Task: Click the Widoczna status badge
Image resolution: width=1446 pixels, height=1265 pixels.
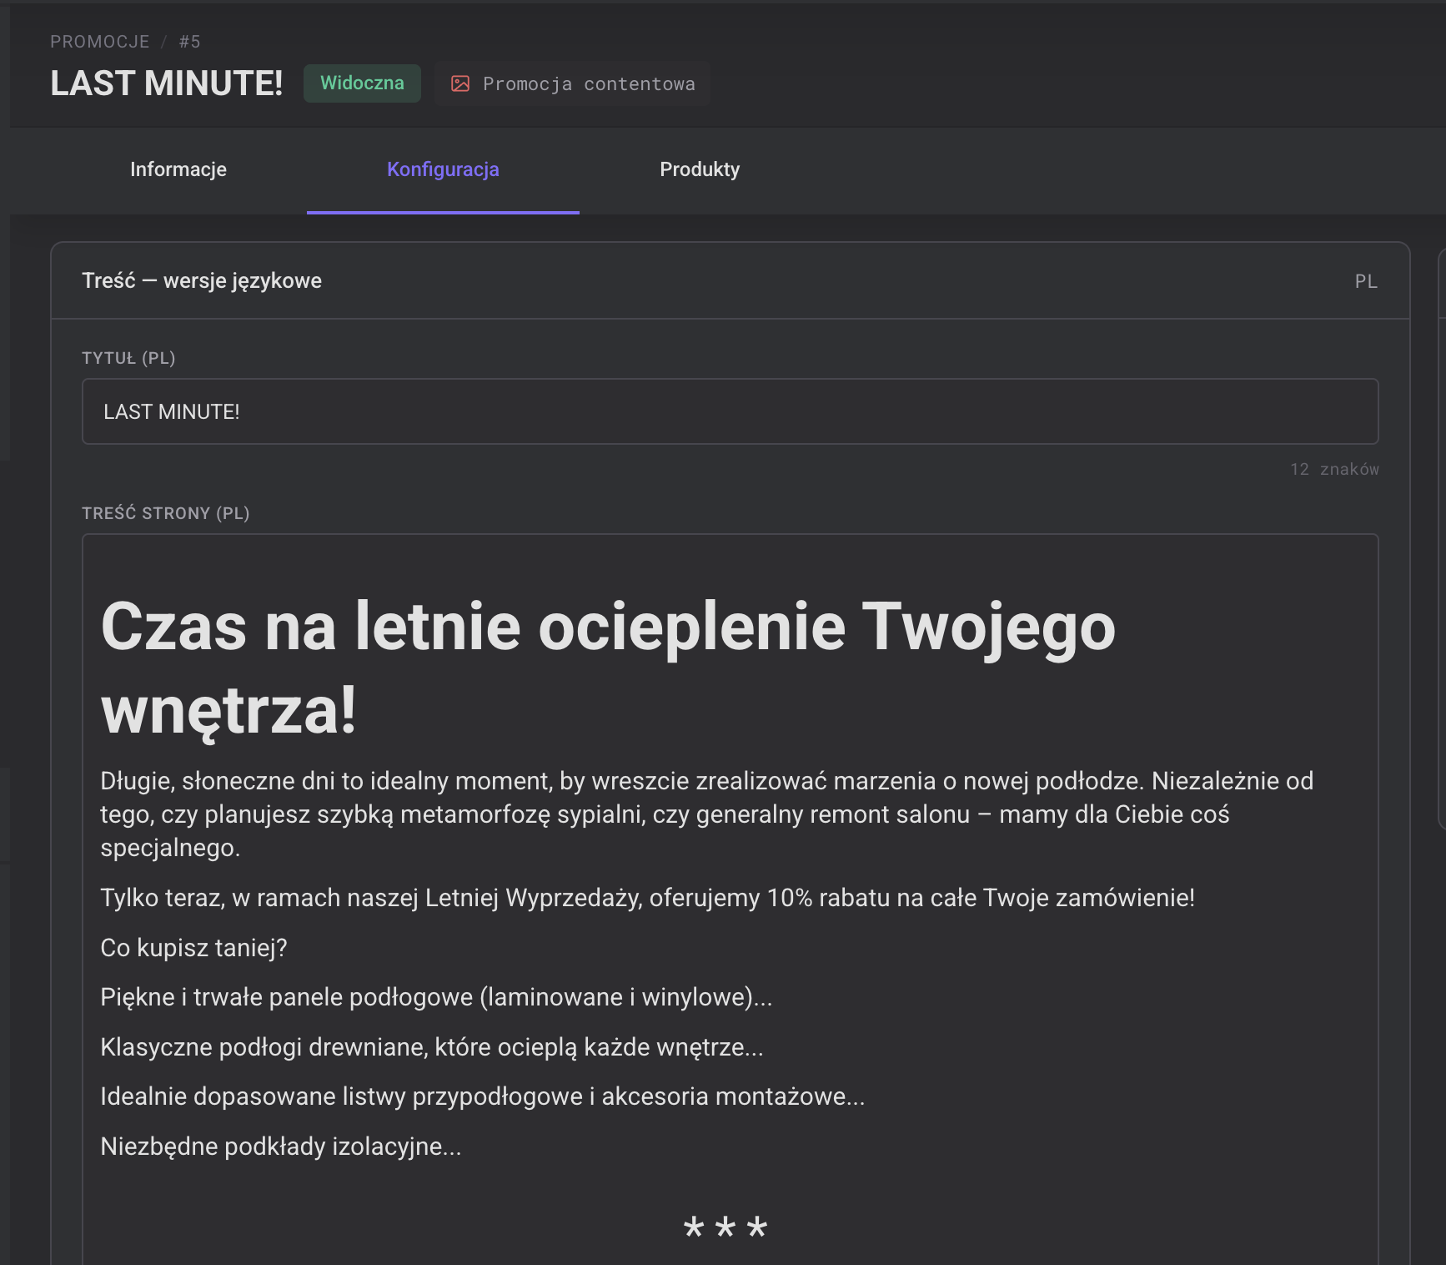Action: coord(362,83)
